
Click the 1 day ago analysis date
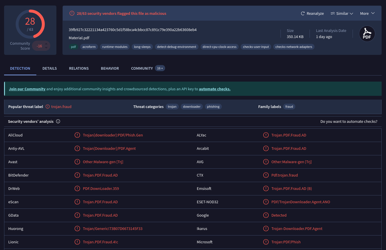click(x=324, y=37)
